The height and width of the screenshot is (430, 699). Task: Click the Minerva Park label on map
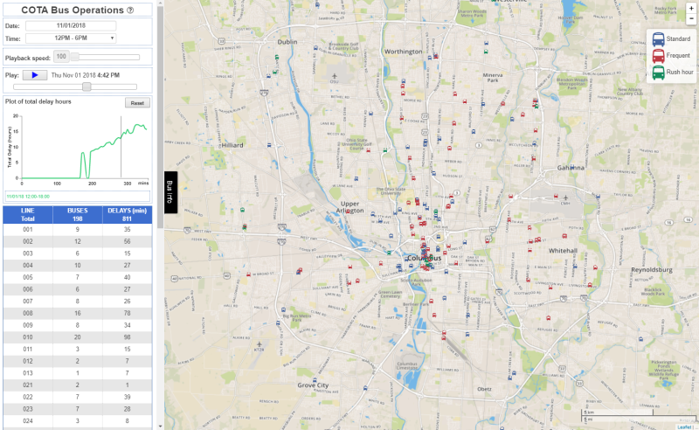tap(493, 78)
